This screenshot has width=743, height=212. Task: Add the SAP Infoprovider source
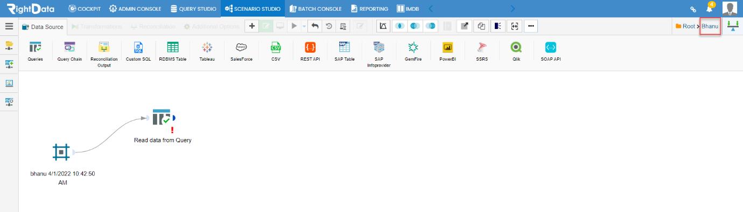point(379,54)
